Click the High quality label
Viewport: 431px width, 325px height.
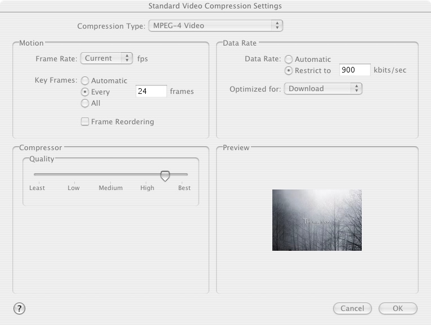coord(147,188)
